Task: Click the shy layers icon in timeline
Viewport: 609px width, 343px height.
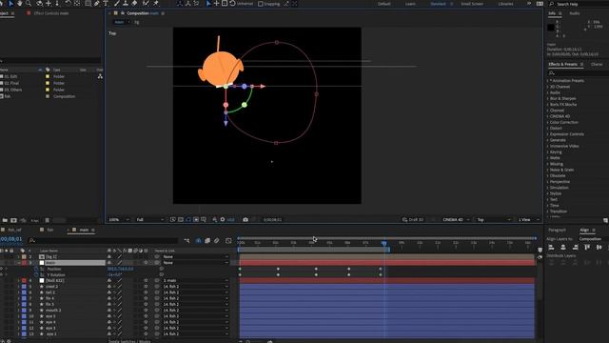Action: point(199,241)
